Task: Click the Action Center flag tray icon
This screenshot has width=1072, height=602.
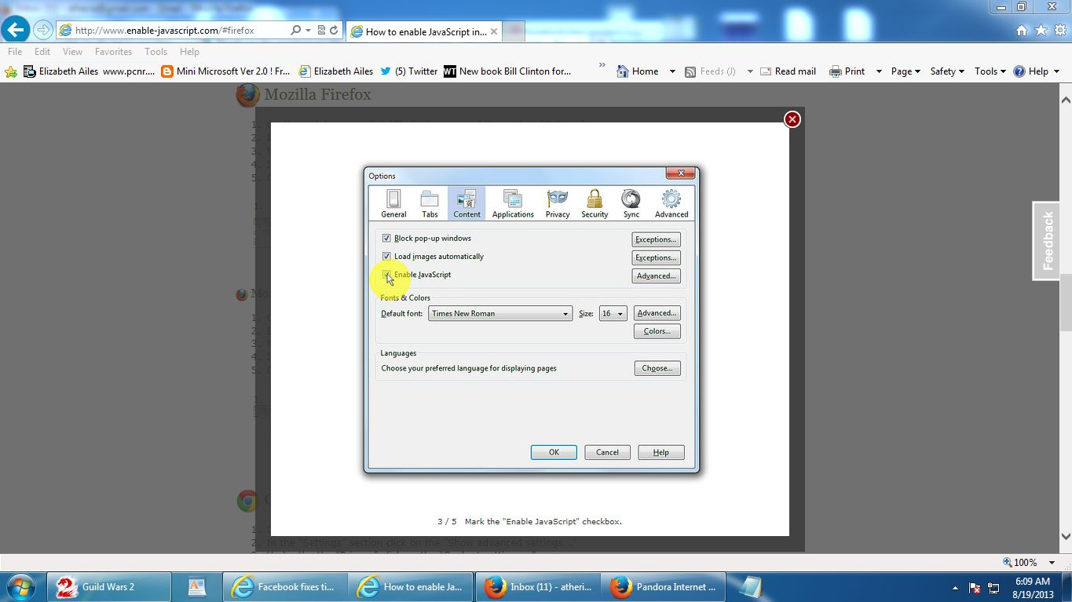Action: click(x=974, y=587)
